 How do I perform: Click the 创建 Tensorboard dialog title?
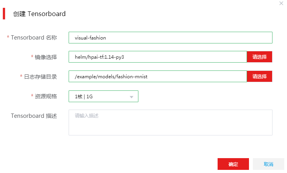pos(39,14)
